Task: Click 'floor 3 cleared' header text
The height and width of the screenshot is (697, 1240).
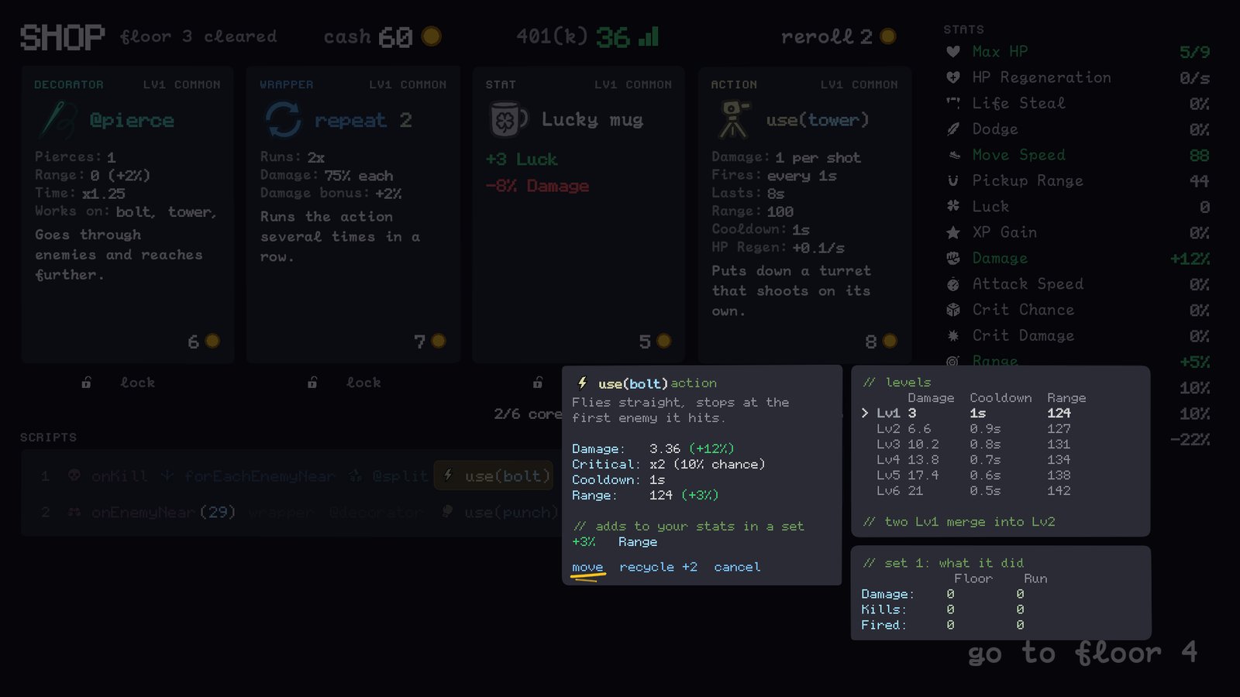Action: [x=198, y=36]
